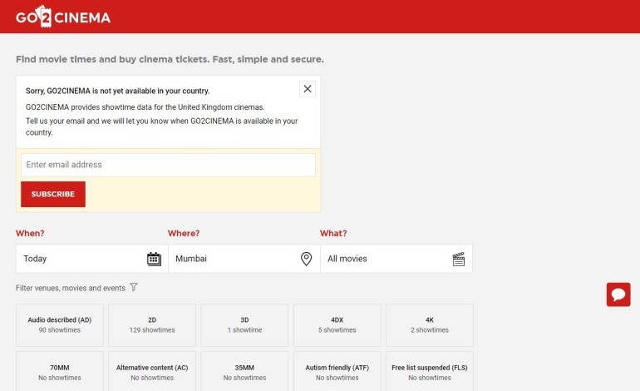
Task: Open the When date dropdown showing Today
Action: pos(91,259)
